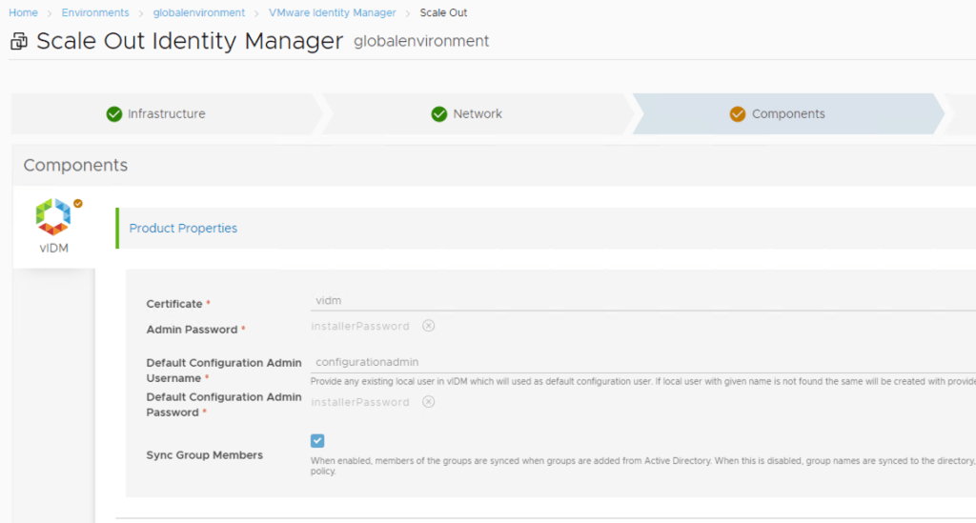Open the Home breadcrumb link
The height and width of the screenshot is (523, 976).
tap(23, 13)
